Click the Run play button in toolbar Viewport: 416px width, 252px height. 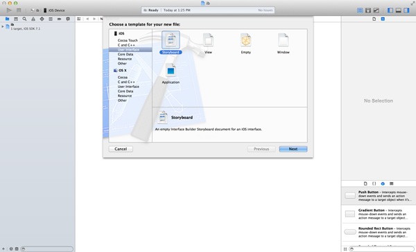point(9,10)
